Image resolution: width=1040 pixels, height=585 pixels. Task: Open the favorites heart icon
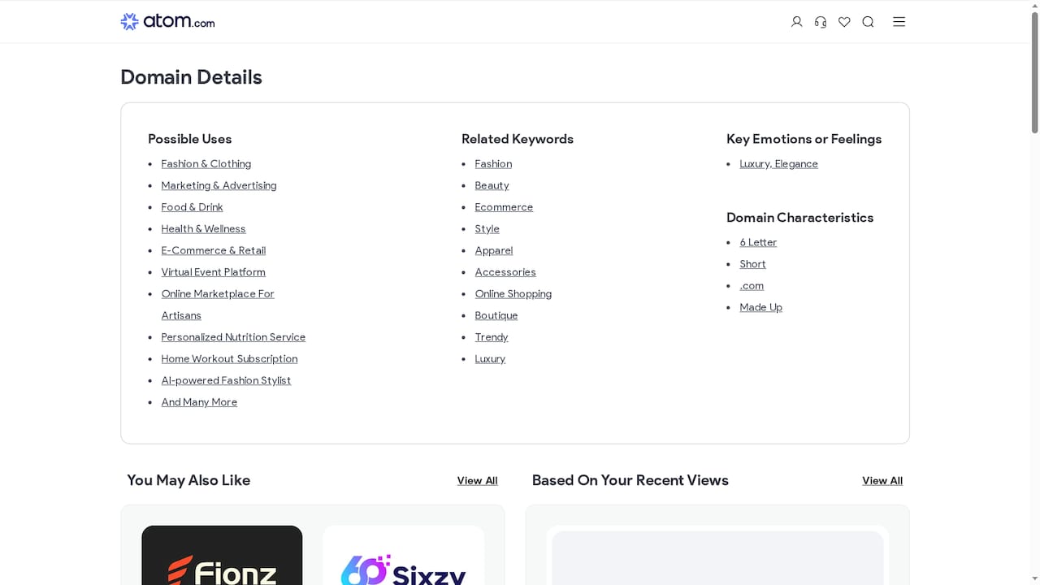[x=844, y=22]
